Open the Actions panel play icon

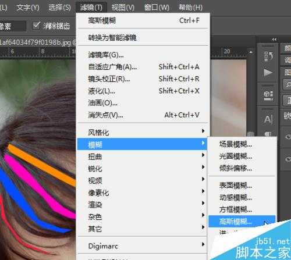point(268,73)
